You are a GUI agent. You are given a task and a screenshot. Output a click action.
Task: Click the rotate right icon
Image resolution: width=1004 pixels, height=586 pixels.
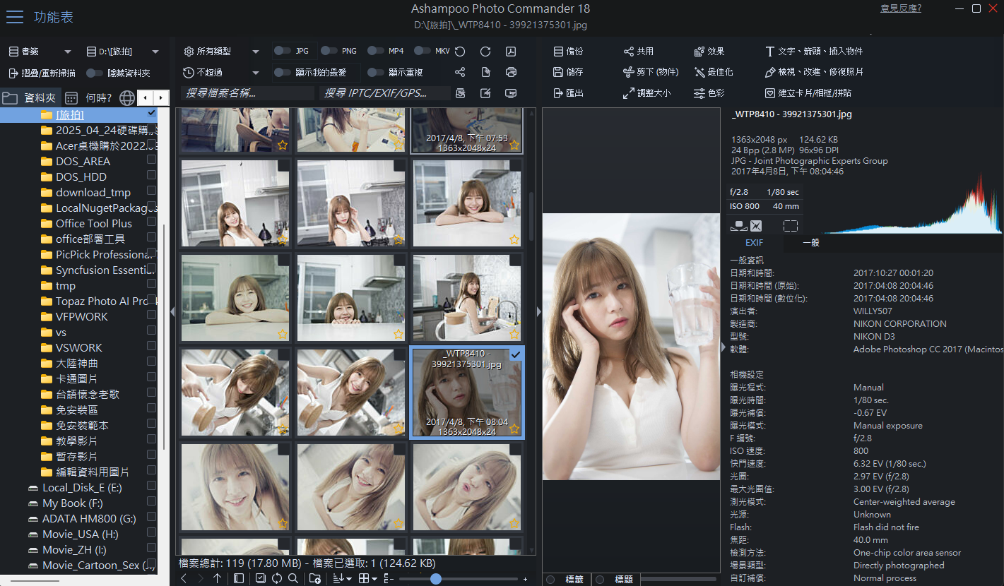click(485, 52)
